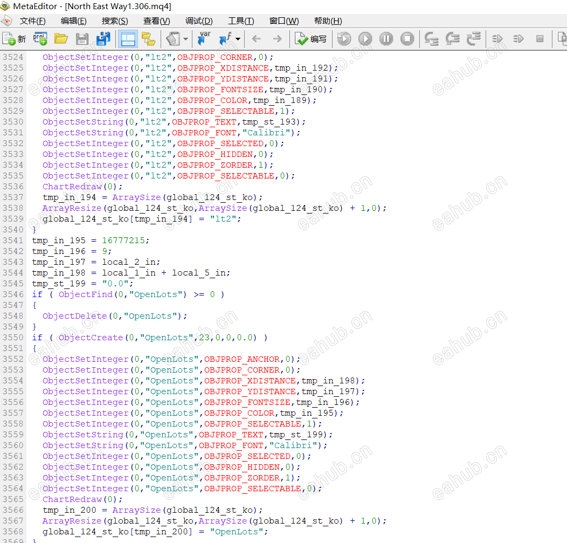Screen dimensions: 567x543
Task: Click line number 3524
Action: tap(13, 57)
